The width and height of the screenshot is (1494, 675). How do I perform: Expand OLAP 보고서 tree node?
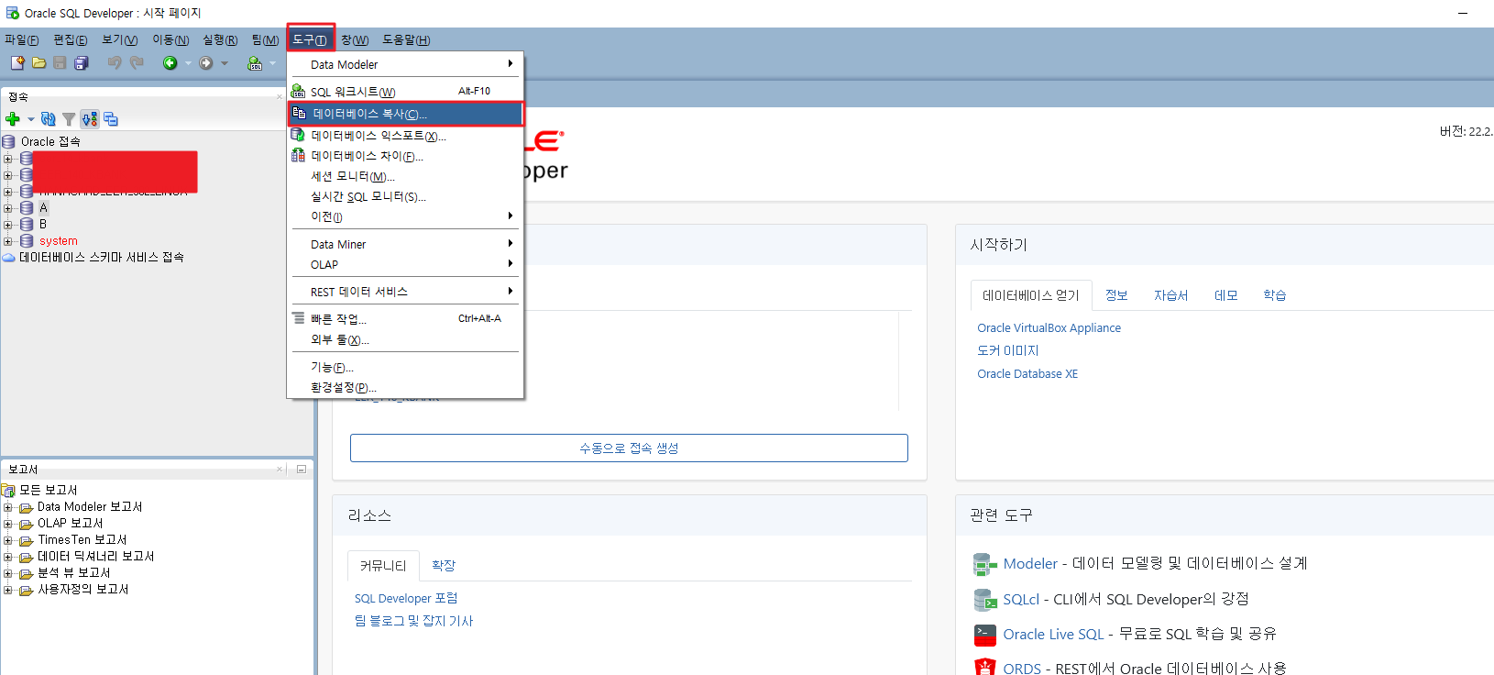[x=8, y=524]
